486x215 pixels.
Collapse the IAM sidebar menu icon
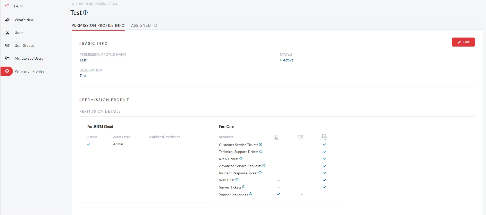coord(7,6)
